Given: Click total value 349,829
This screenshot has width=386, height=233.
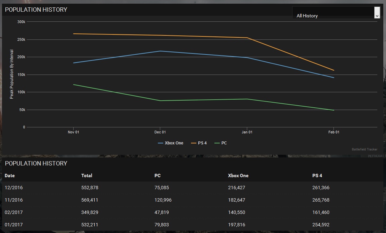Looking at the screenshot, I should [90, 212].
